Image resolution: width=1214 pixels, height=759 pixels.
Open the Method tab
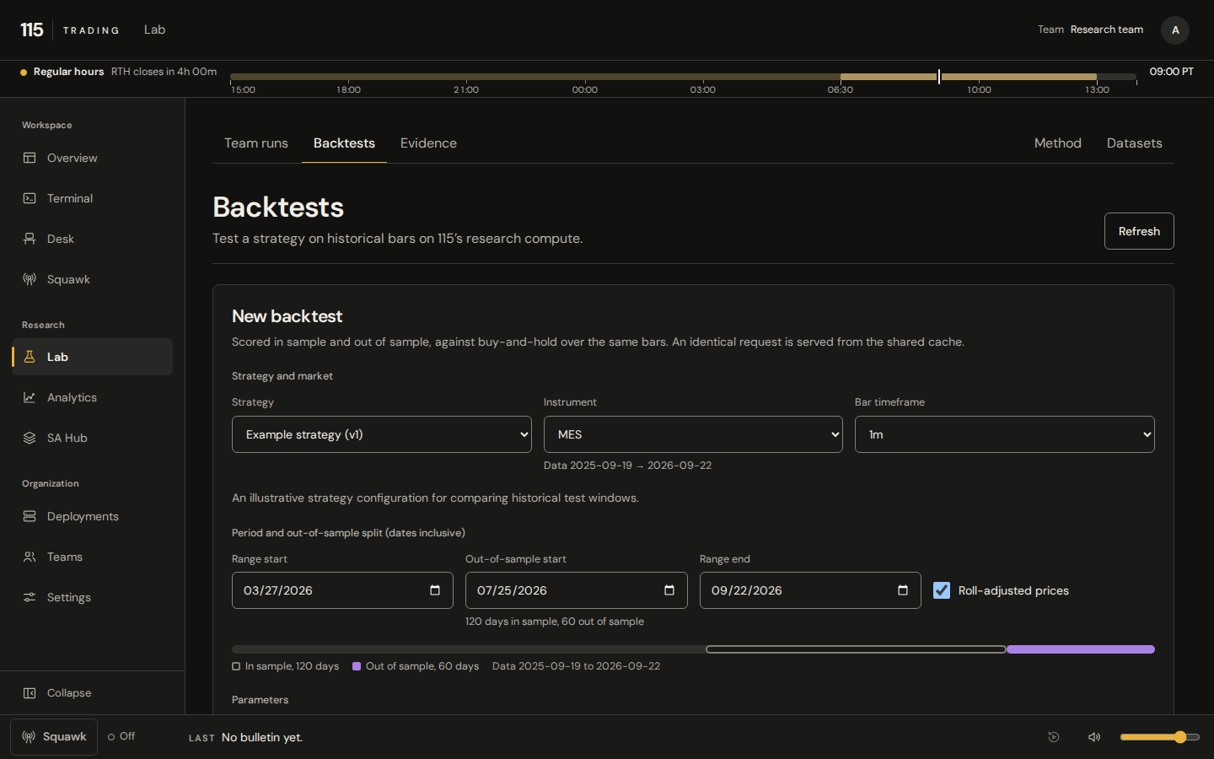coord(1058,143)
